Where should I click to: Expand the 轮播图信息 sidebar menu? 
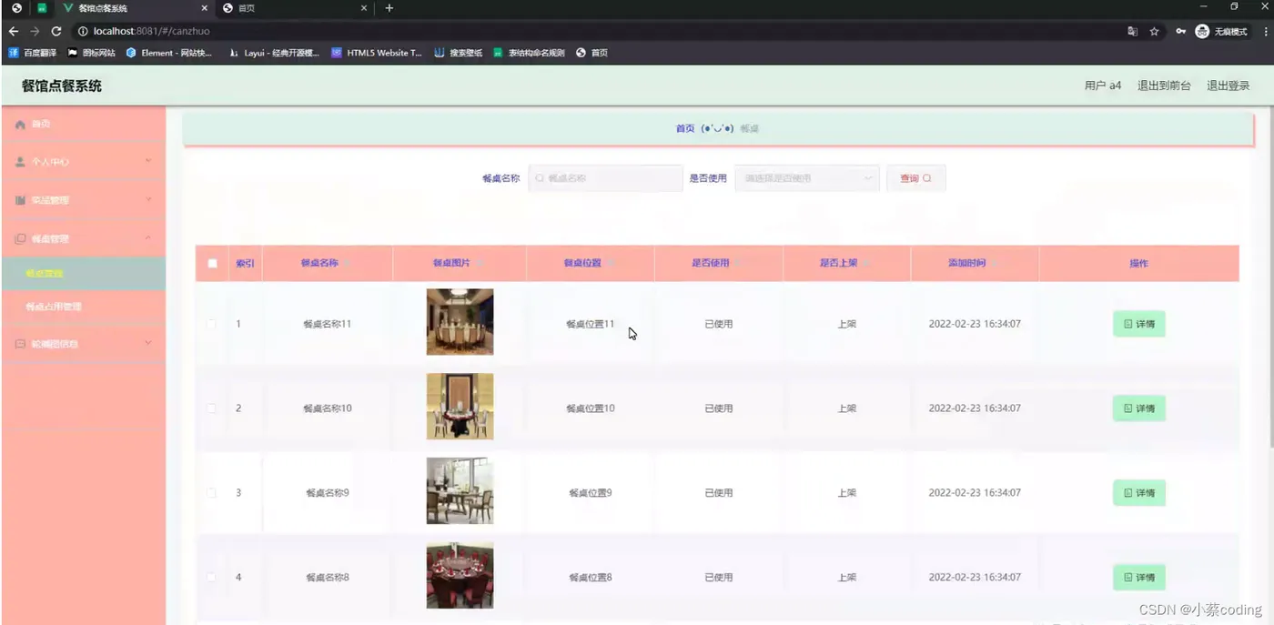click(x=83, y=344)
